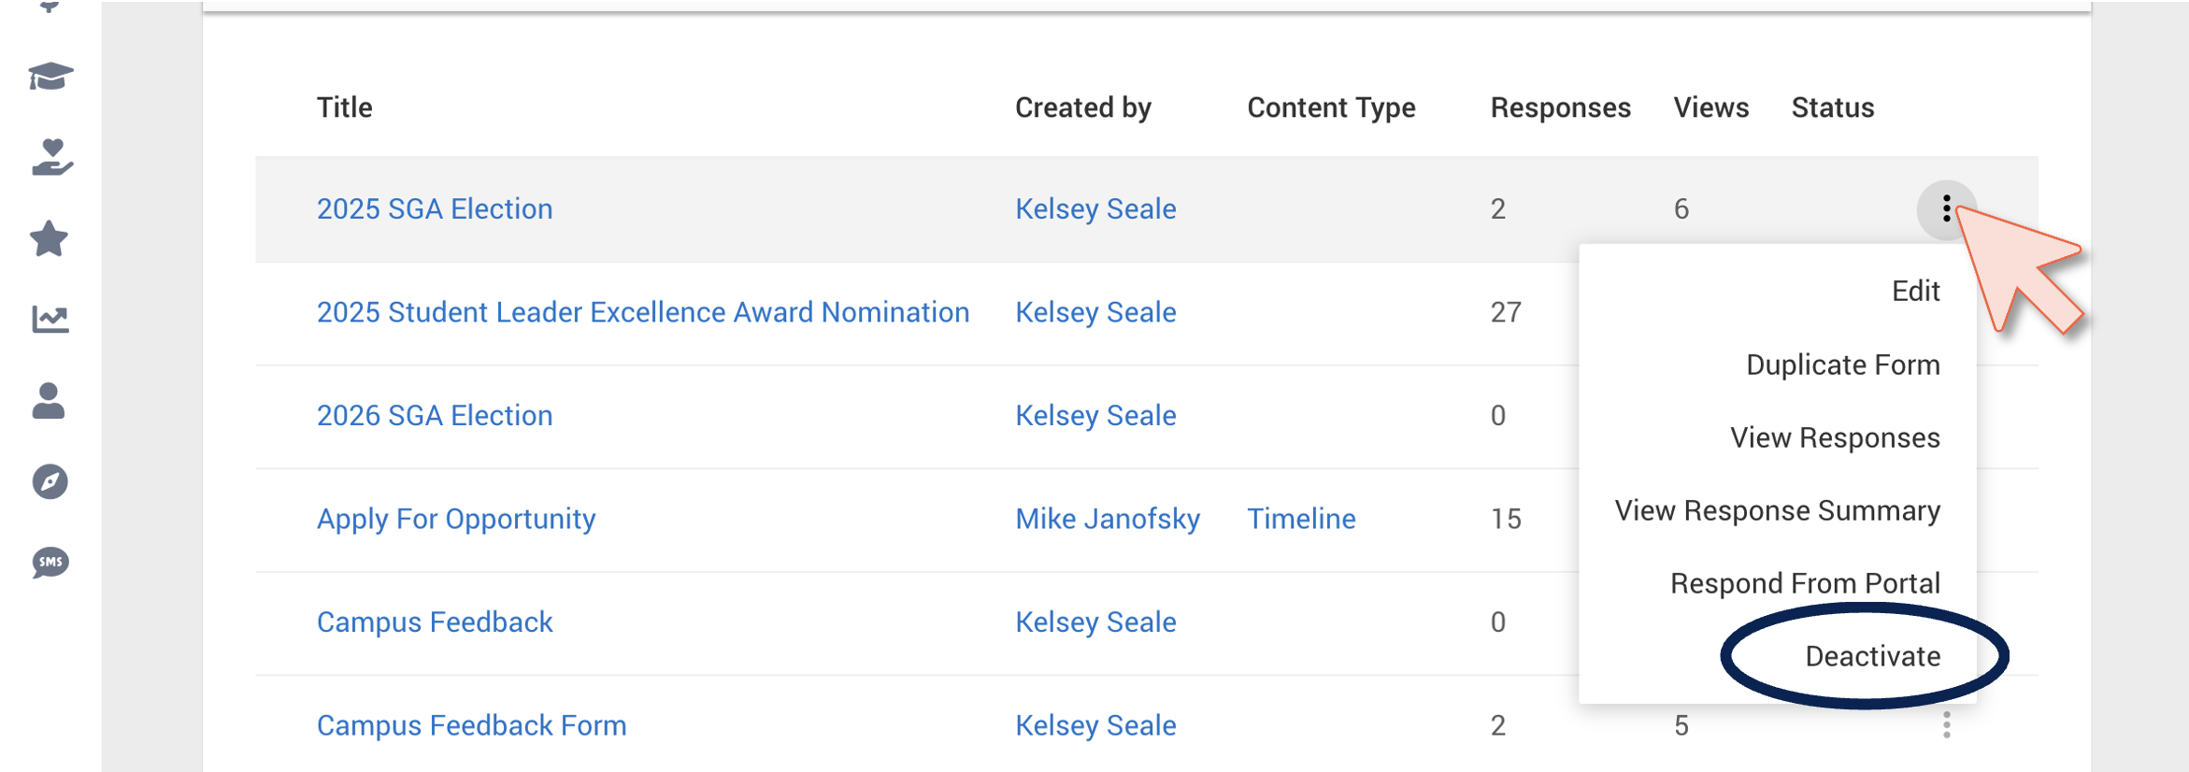Click the person profile sidebar icon

pos(49,401)
